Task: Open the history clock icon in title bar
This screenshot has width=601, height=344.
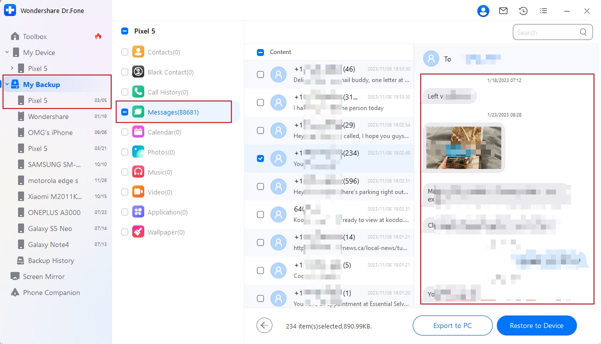Action: (523, 11)
